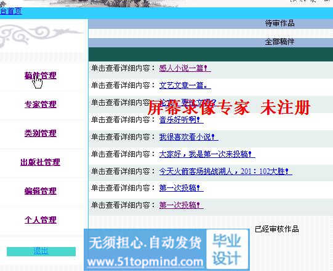This screenshot has width=333, height=271.
Task: Select the 全部稿件 section header
Action: tap(279, 42)
